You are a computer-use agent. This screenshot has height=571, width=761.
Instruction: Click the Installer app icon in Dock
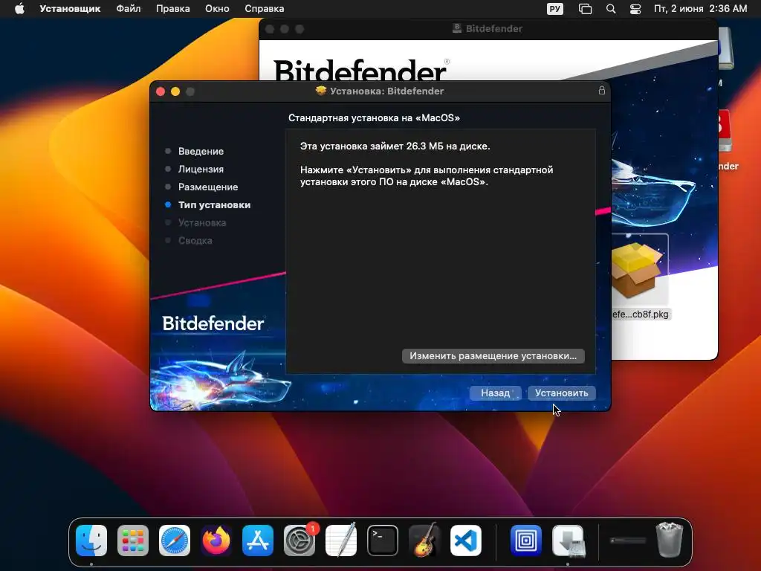(569, 541)
